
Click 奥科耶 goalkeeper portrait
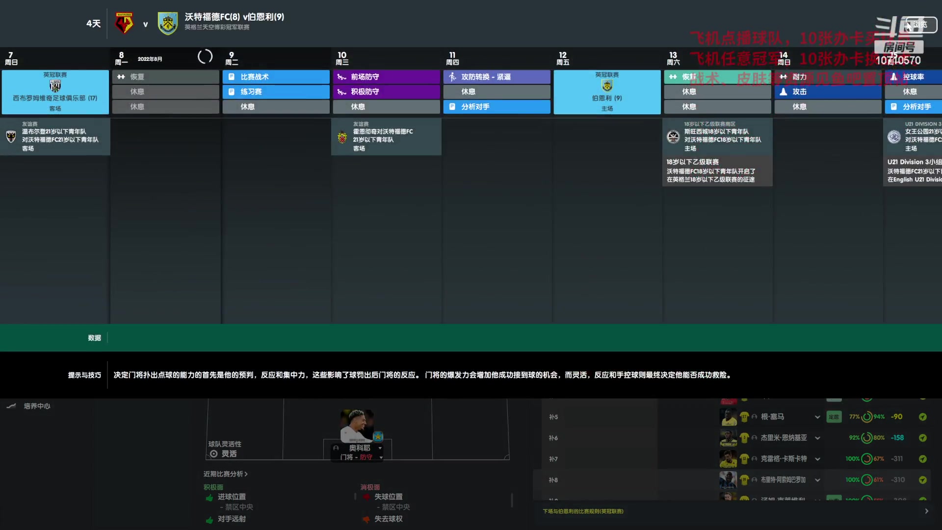click(357, 425)
